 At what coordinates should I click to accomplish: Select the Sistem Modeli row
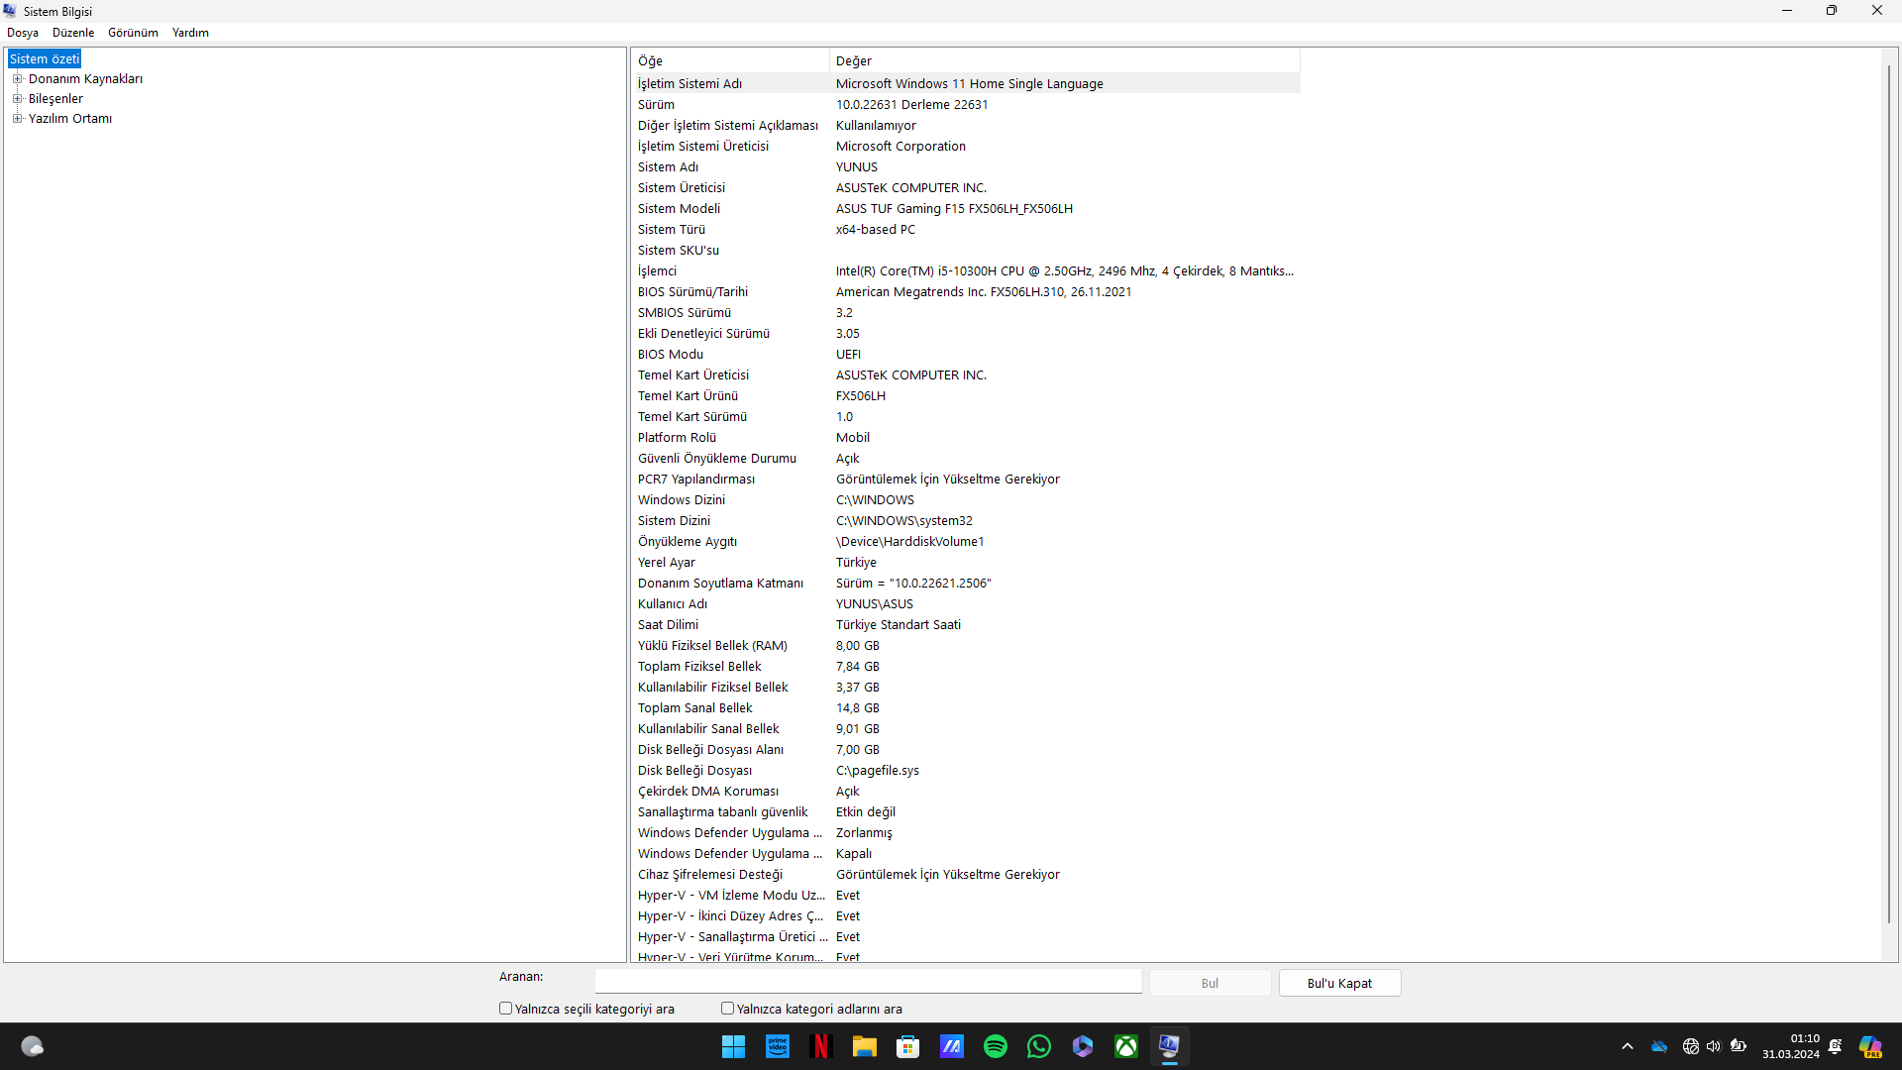(967, 209)
